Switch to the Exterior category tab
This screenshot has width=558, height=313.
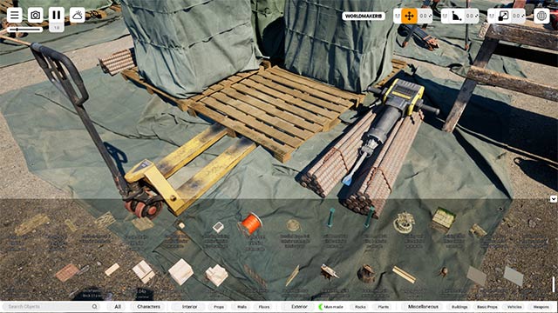299,307
